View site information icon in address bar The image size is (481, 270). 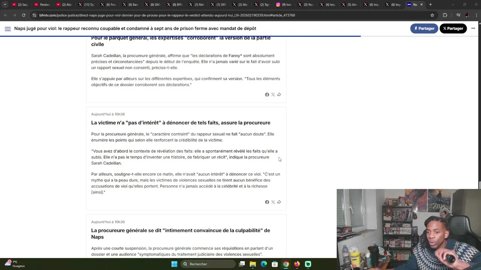tap(35, 15)
